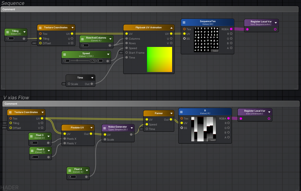Click SequenceAni Register Local Var input port

248,29
